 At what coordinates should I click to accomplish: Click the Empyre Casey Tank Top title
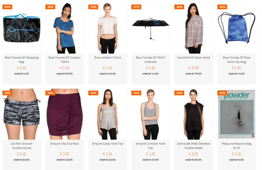click(x=107, y=144)
